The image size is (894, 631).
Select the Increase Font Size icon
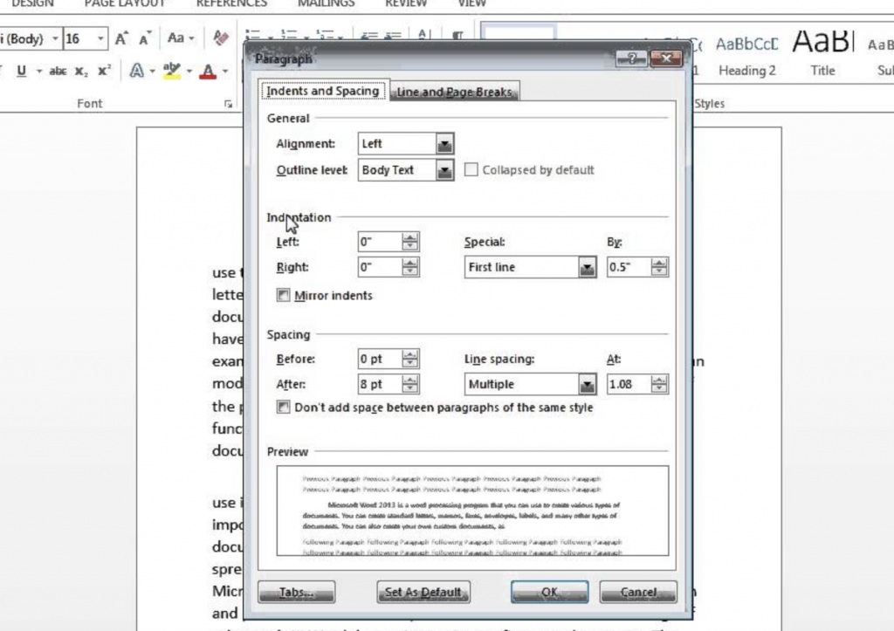click(x=120, y=38)
